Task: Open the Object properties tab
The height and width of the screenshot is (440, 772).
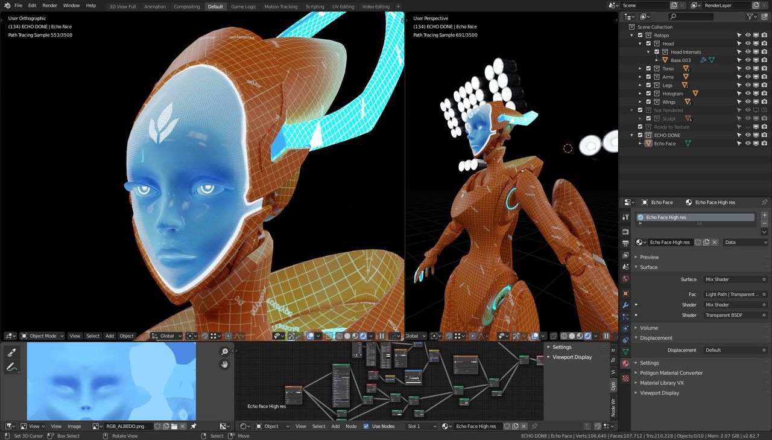Action: (x=625, y=293)
